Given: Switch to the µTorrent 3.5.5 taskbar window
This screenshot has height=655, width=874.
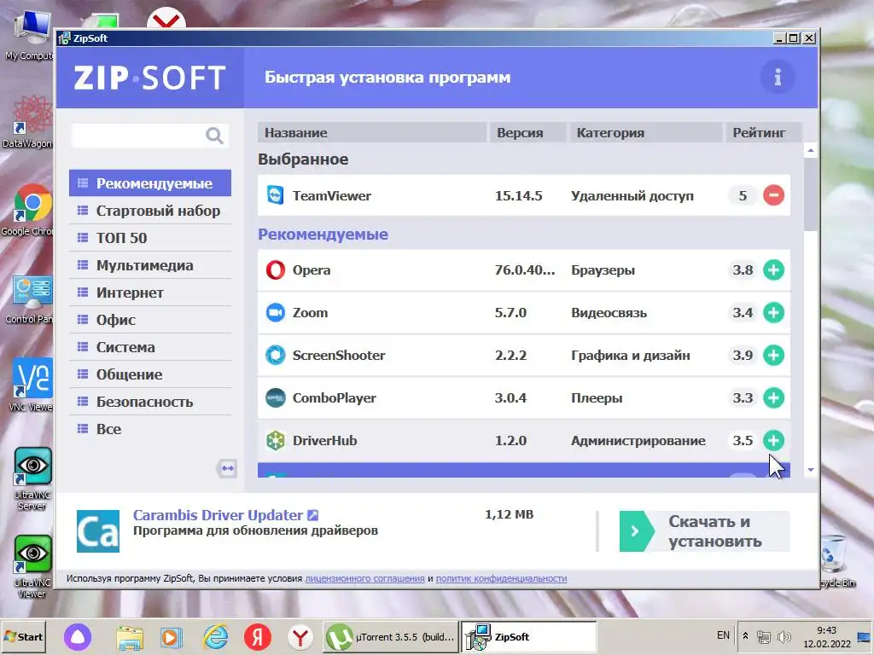Looking at the screenshot, I should tap(391, 636).
